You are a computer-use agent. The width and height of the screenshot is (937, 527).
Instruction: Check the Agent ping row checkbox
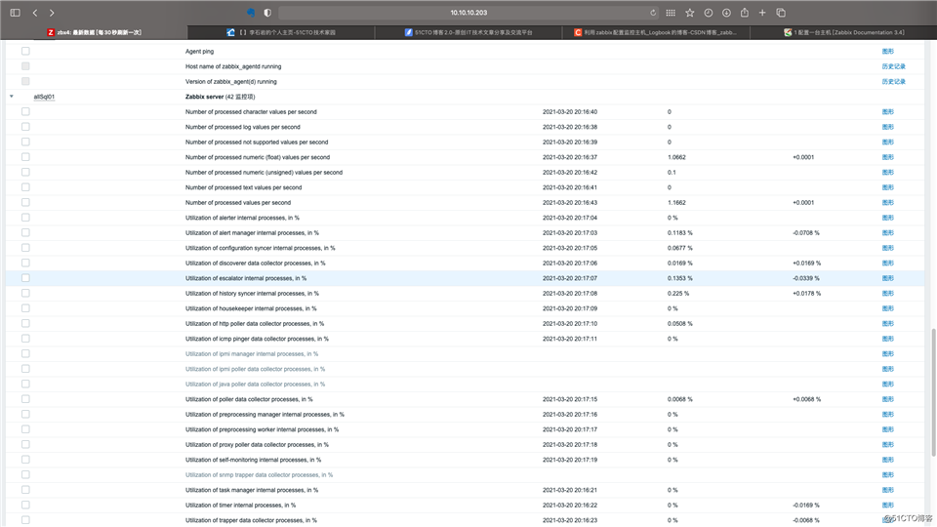point(25,51)
